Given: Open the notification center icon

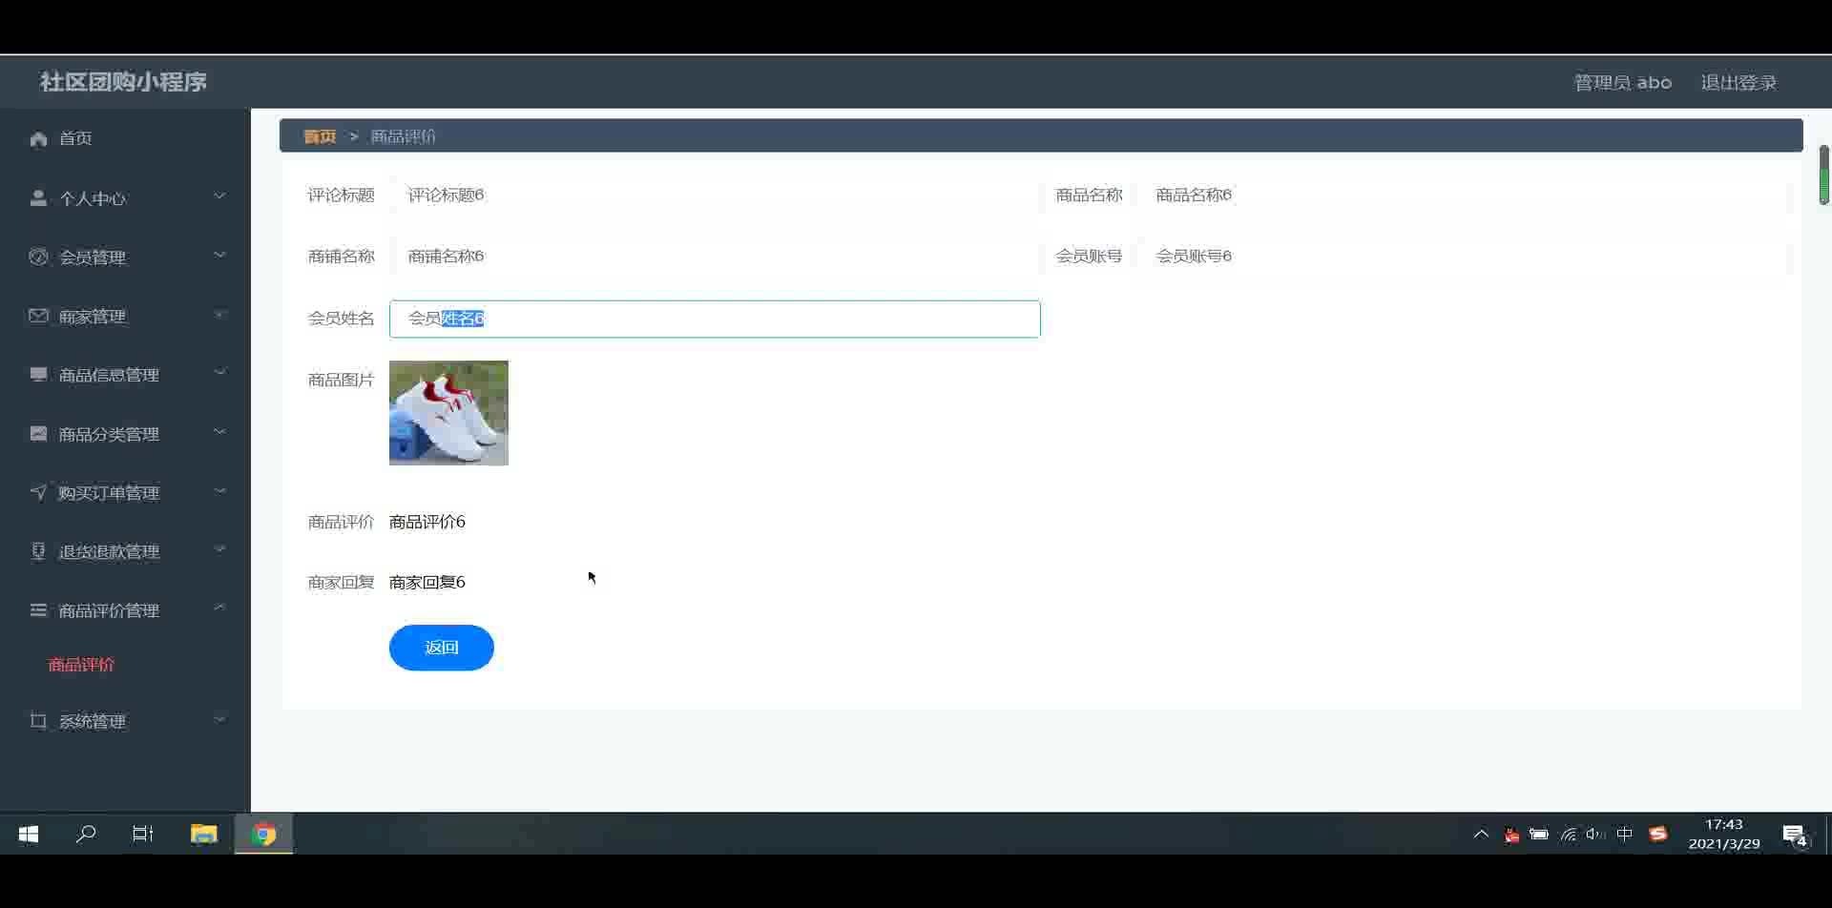Looking at the screenshot, I should pyautogui.click(x=1795, y=836).
